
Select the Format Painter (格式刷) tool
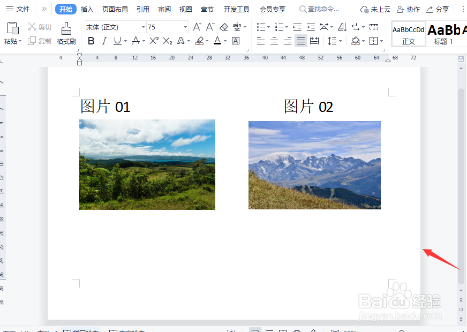(66, 33)
